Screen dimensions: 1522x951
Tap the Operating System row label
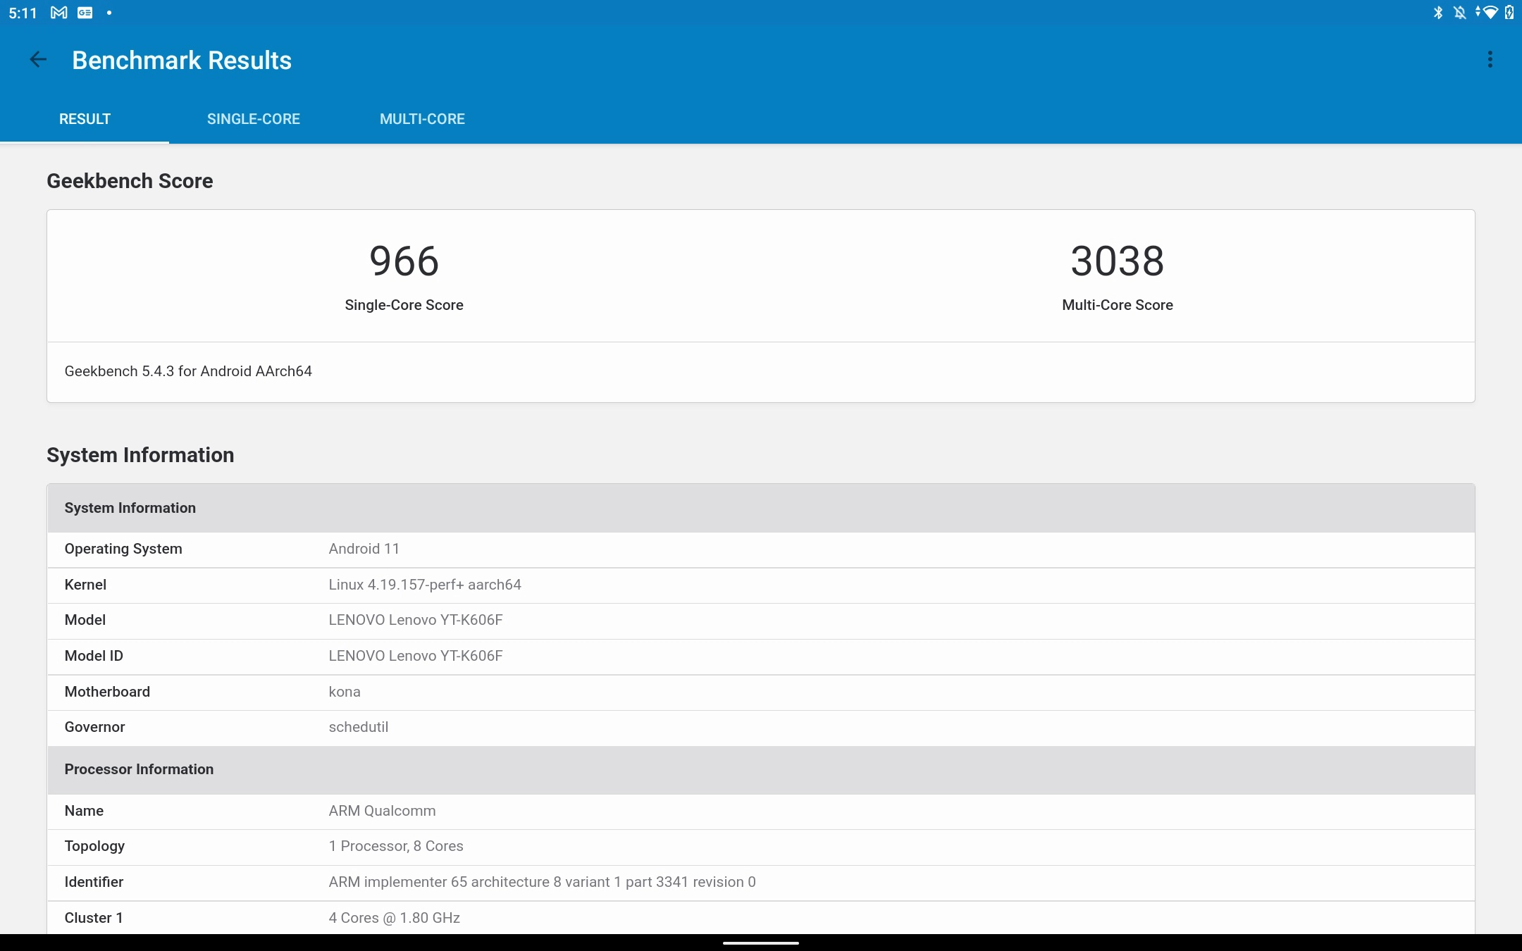[x=123, y=549]
